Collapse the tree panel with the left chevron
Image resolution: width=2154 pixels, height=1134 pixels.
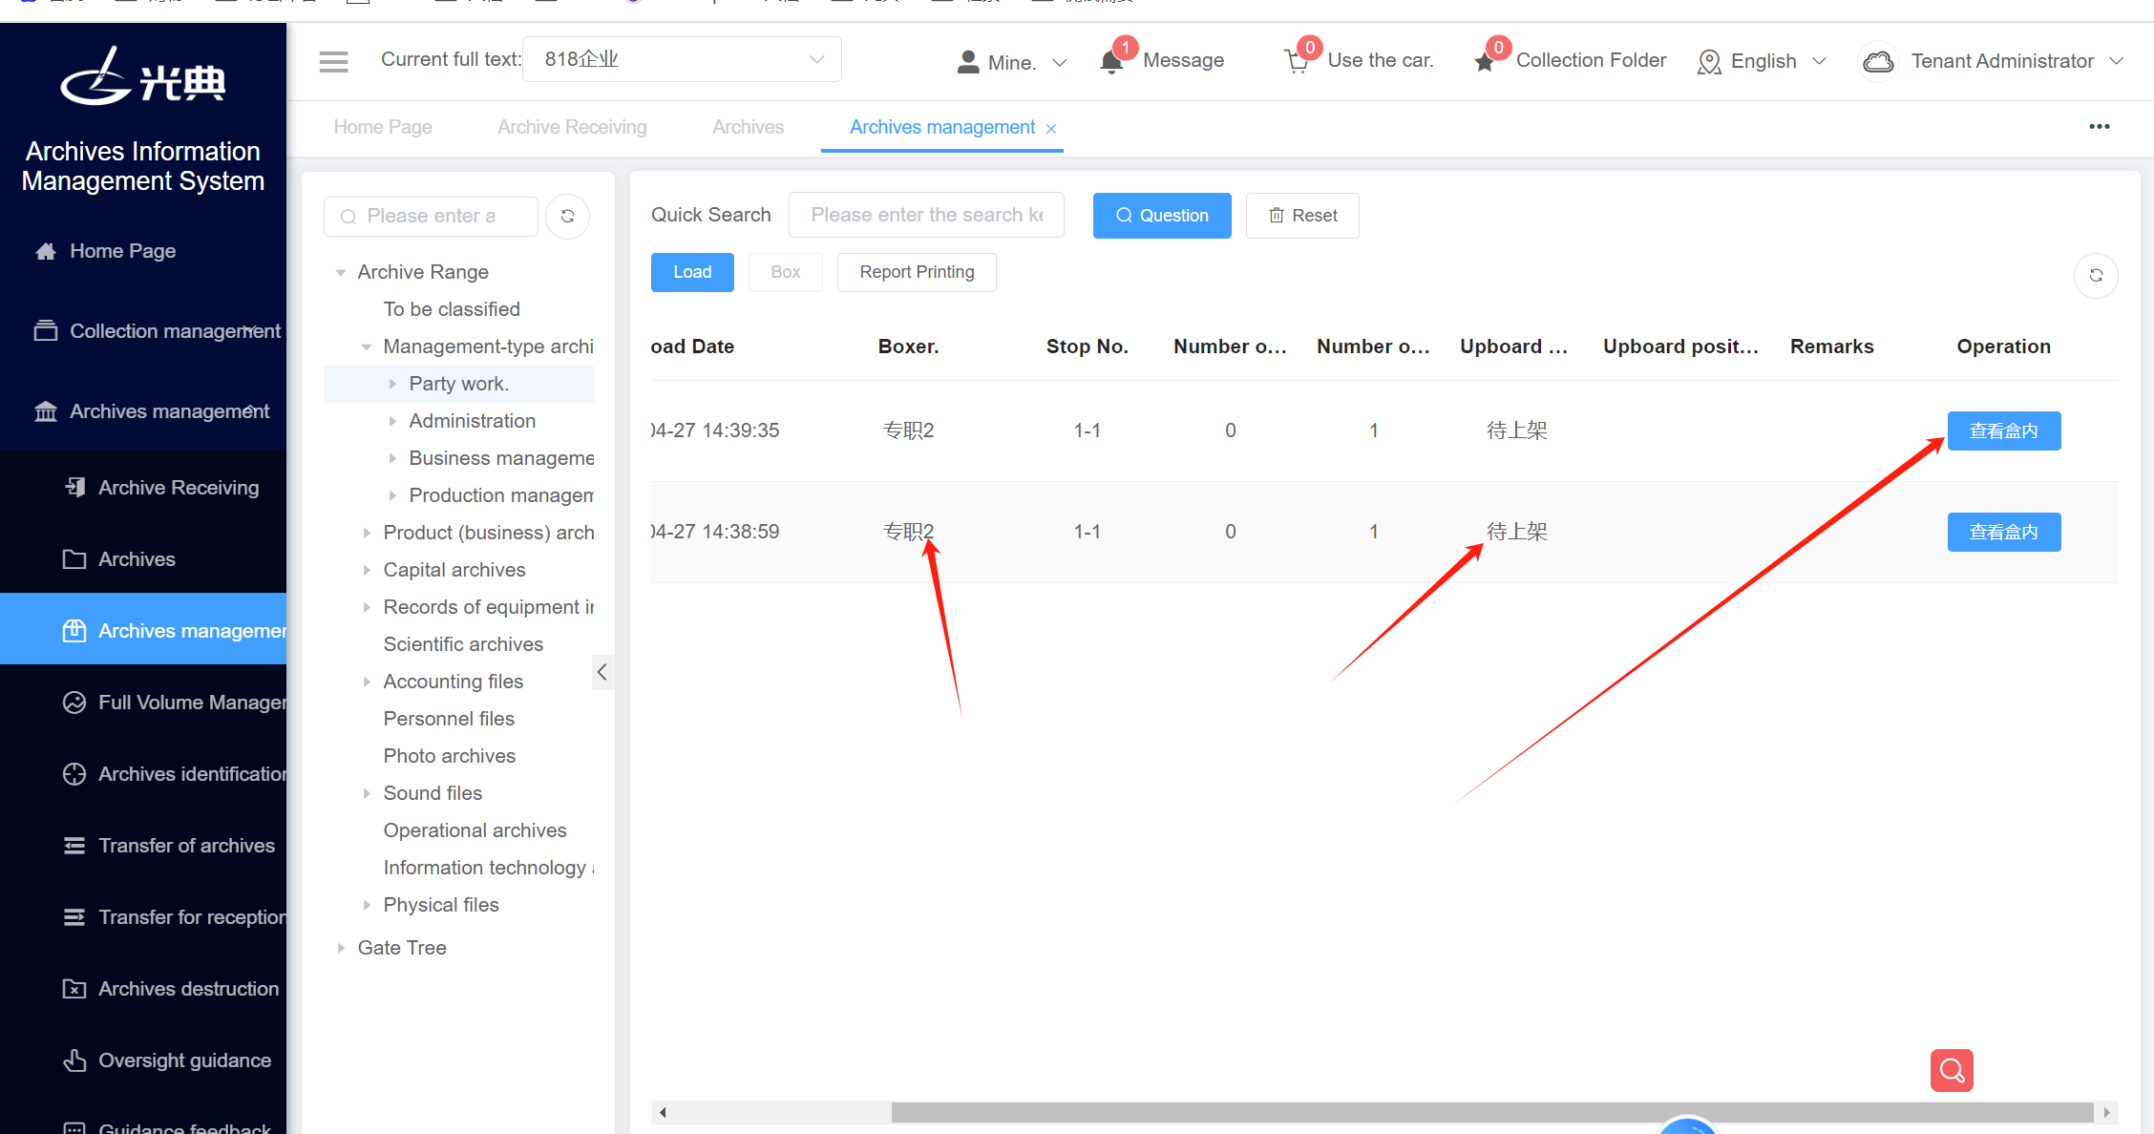click(602, 672)
